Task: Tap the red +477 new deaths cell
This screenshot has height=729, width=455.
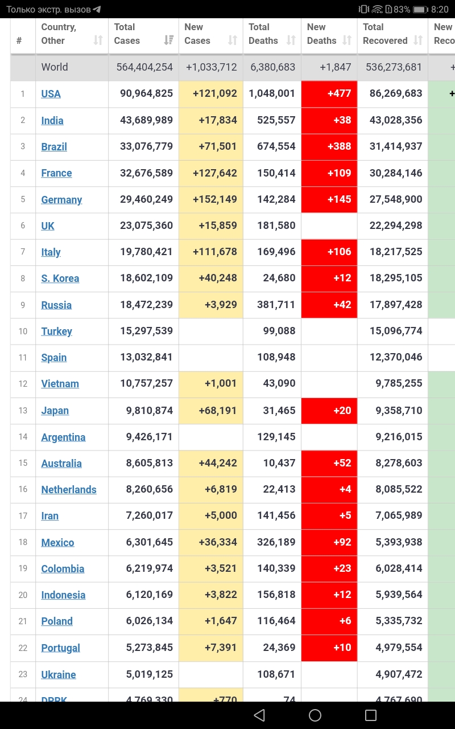Action: pos(329,94)
